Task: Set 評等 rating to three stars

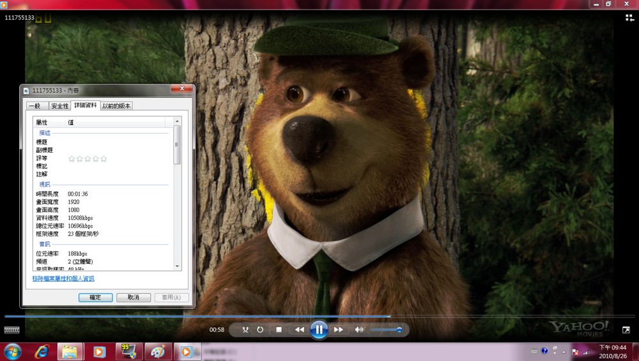Action: [x=88, y=158]
